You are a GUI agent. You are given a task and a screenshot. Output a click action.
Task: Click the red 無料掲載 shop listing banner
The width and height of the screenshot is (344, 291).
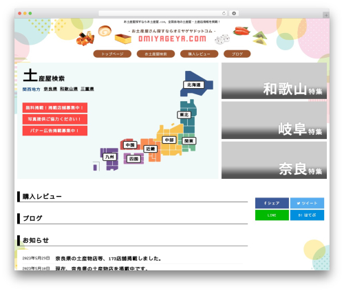pos(55,107)
